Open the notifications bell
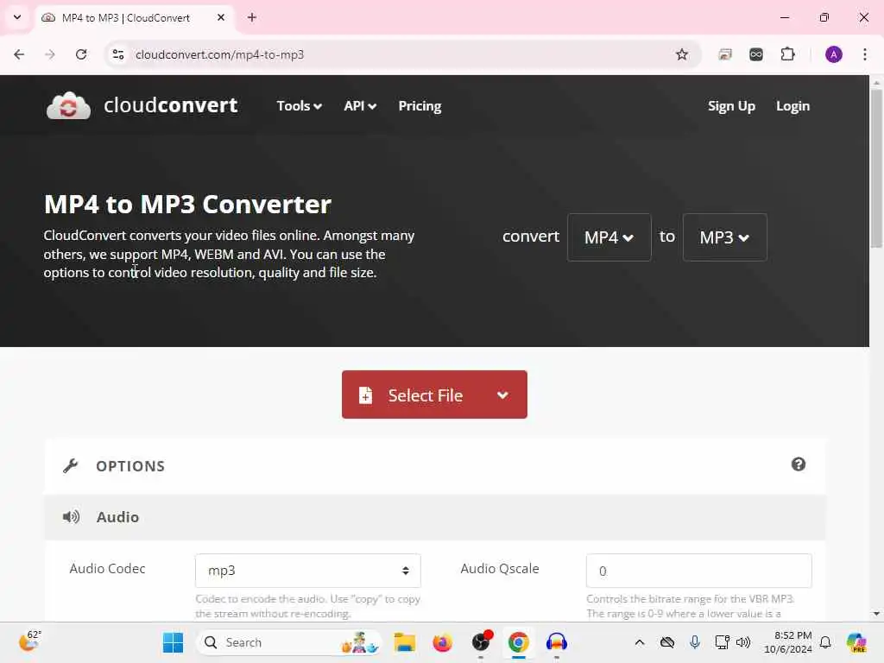The image size is (884, 663). 825,642
